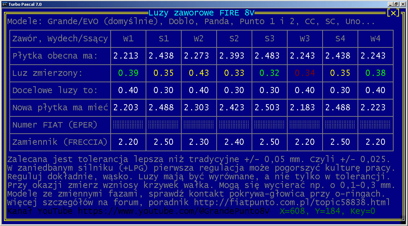Minimize the Turbo Pascal window
This screenshot has height=226, width=408.
point(390,4)
